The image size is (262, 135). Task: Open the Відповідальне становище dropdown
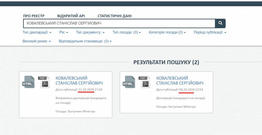coord(85,41)
